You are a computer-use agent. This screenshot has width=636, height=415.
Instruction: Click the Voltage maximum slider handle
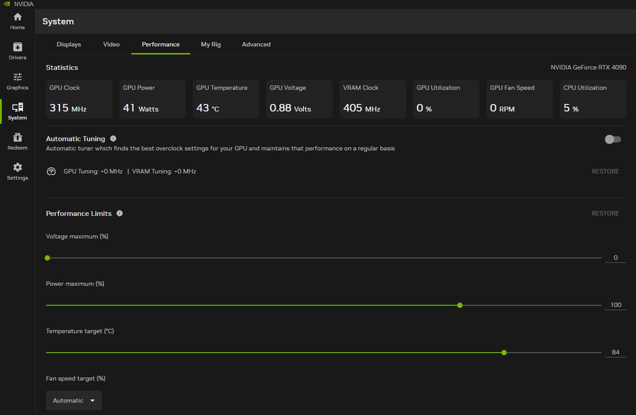tap(47, 258)
